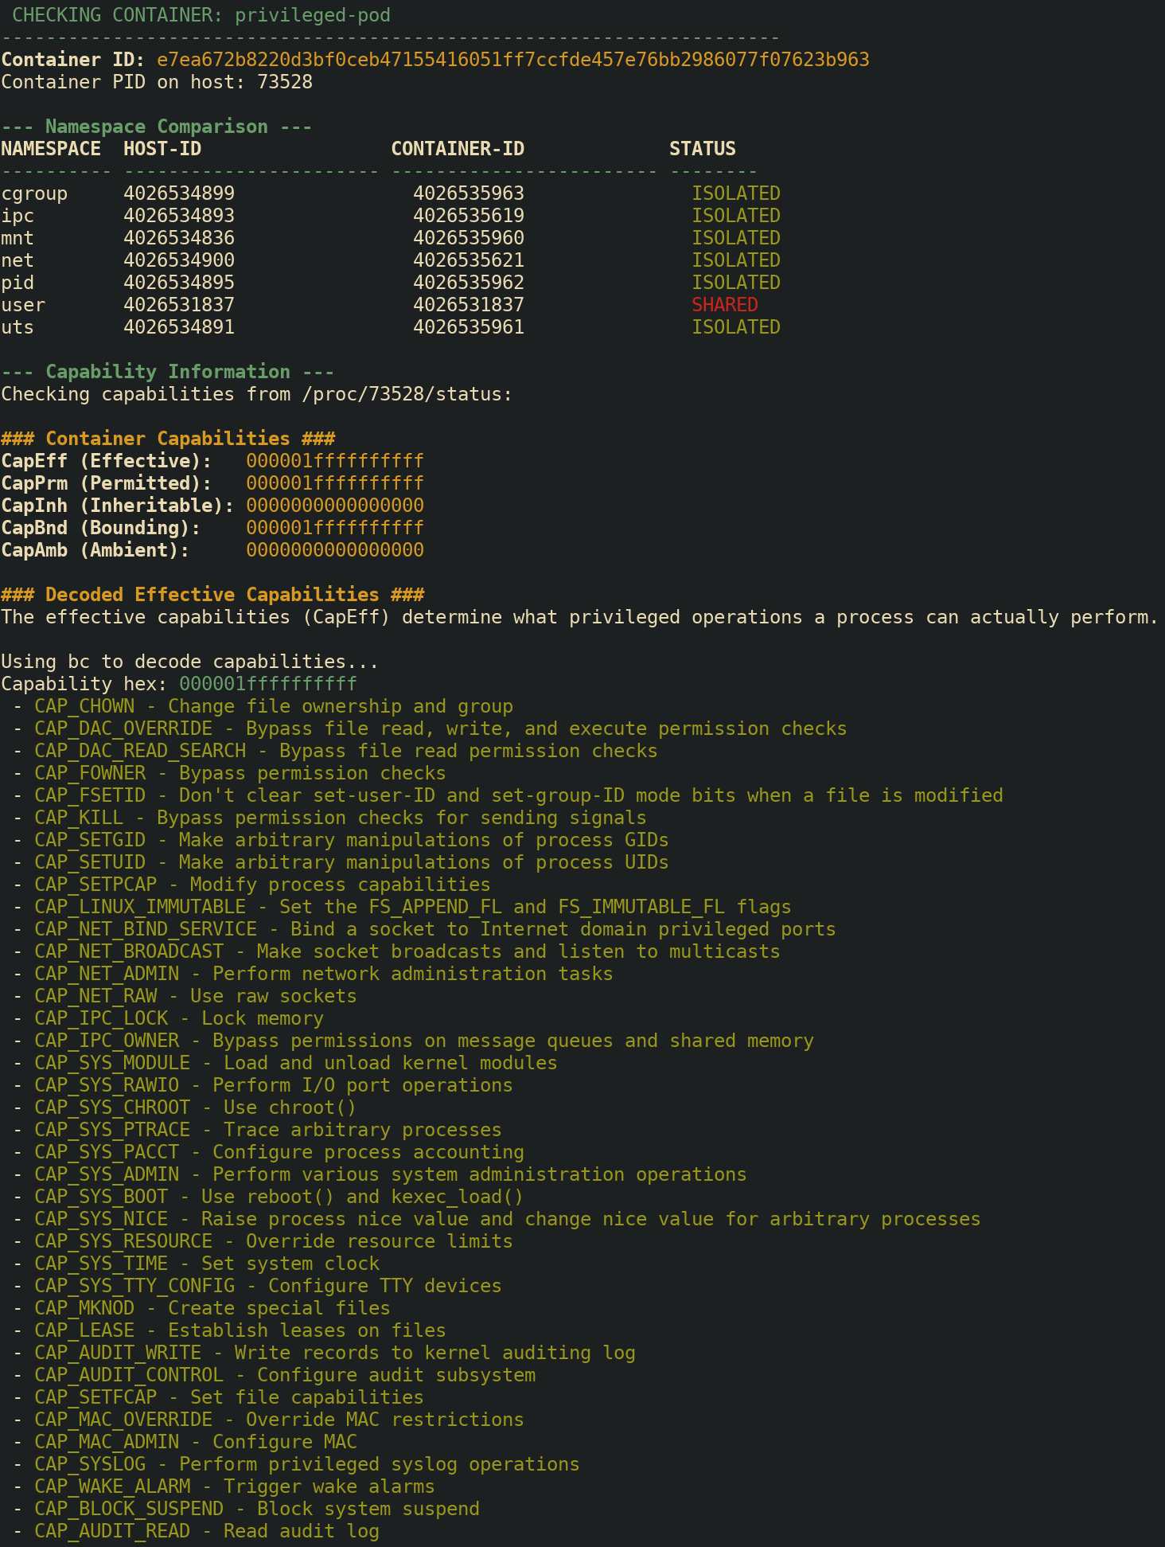The image size is (1165, 1547).
Task: Click the net container ID 4026535621
Action: [468, 260]
